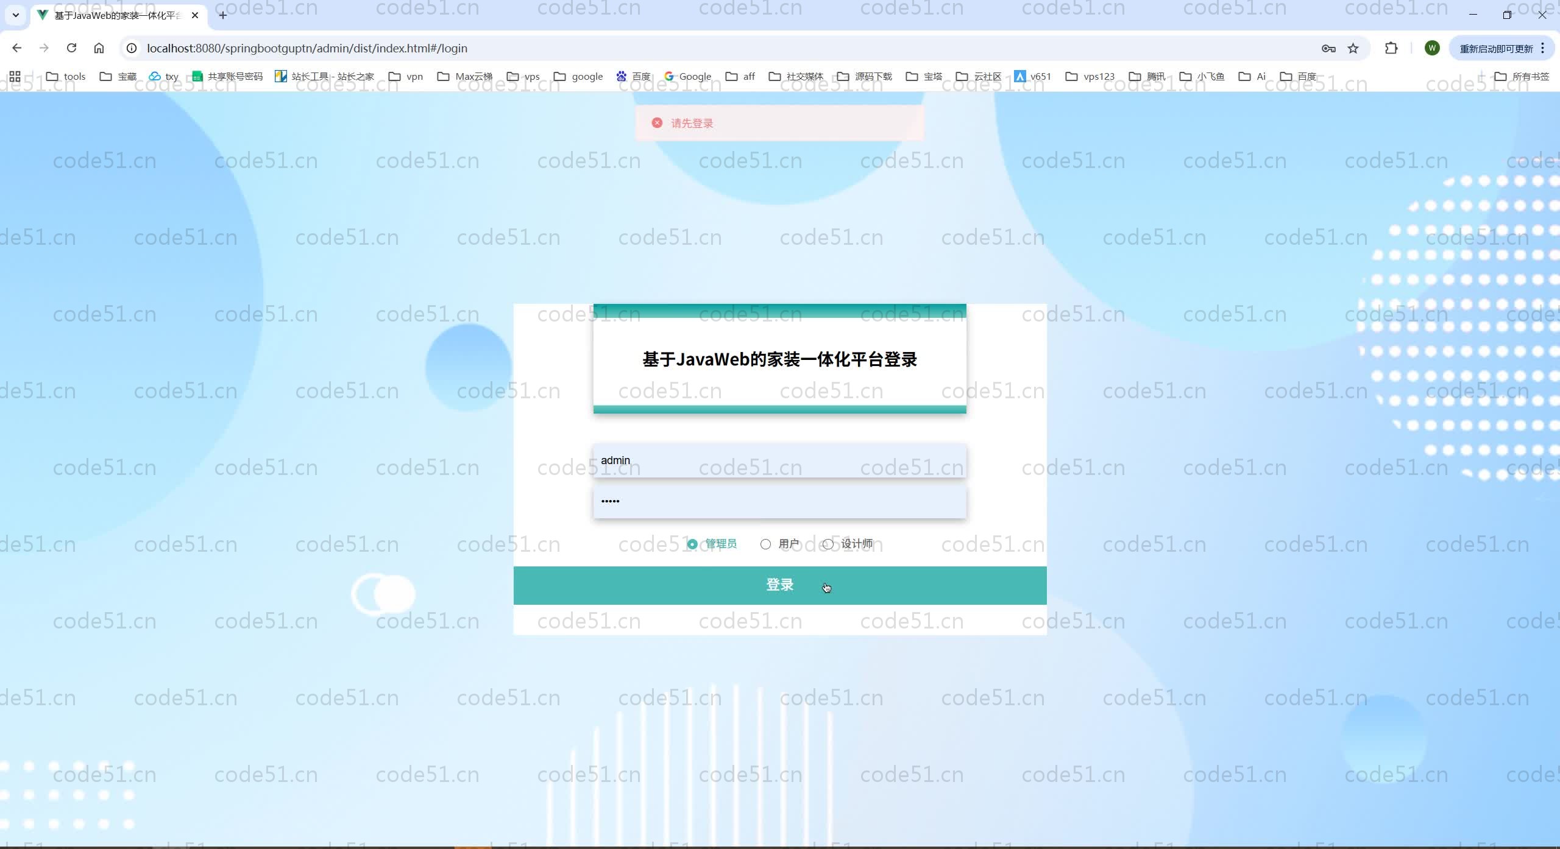Open the browser home page
Screen dimensions: 1560x849
tap(99, 48)
